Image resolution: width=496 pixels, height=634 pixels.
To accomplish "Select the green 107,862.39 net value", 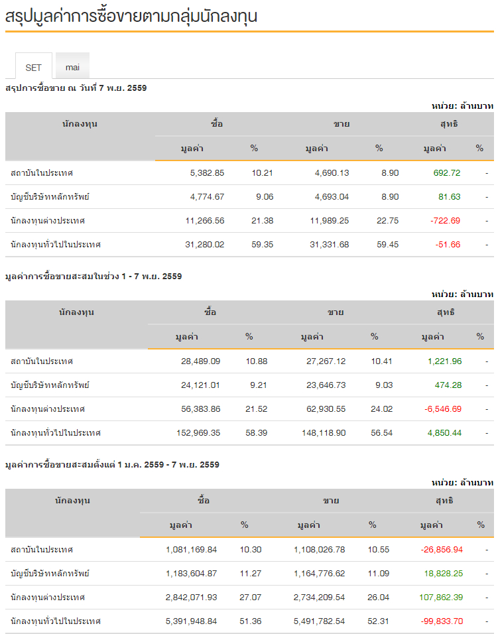I will (441, 597).
